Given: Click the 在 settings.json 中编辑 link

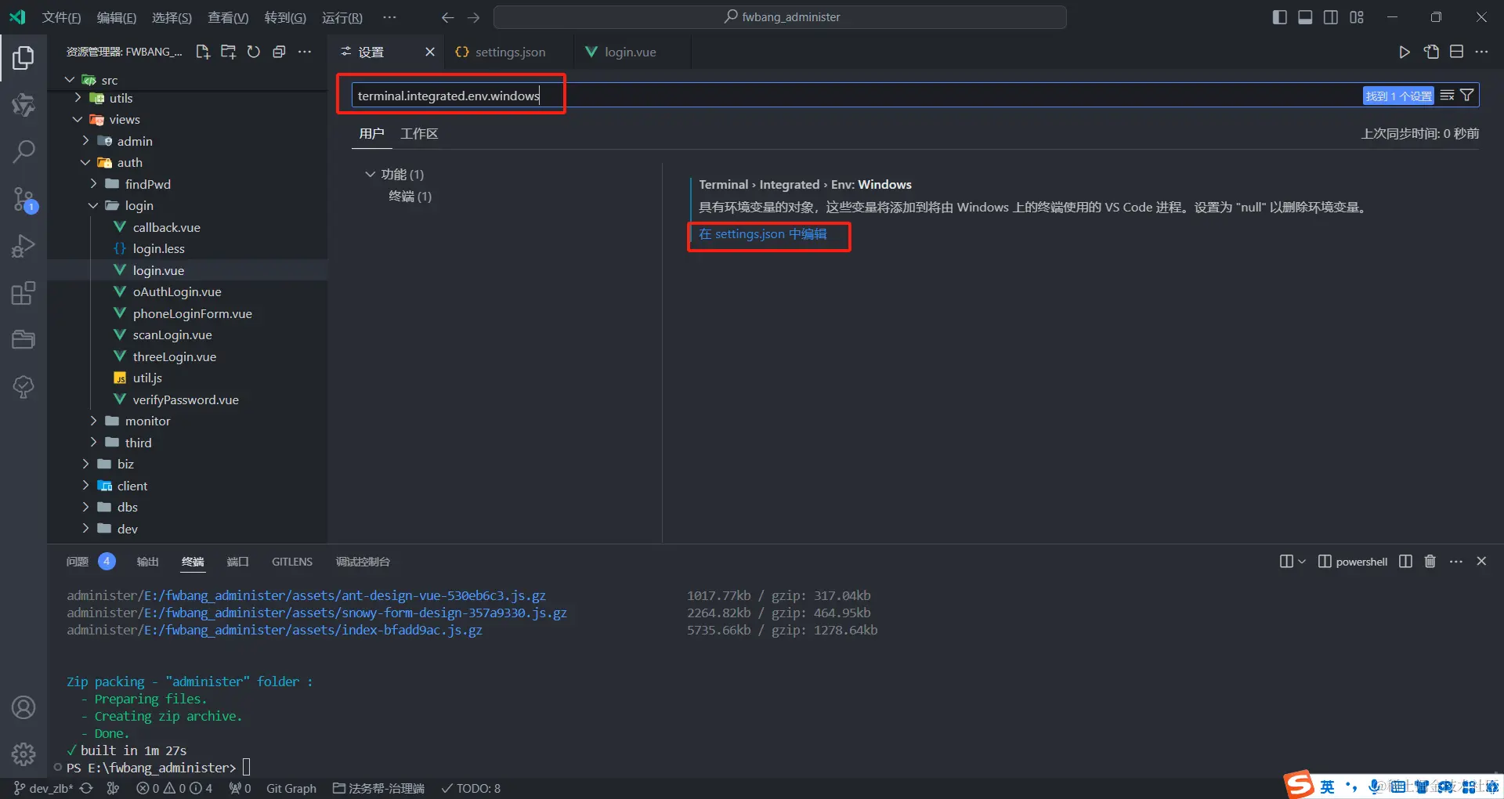Looking at the screenshot, I should pyautogui.click(x=762, y=234).
